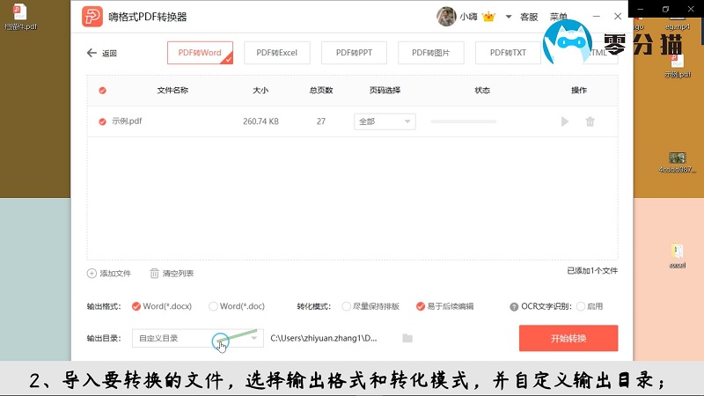Viewport: 704px width, 396px height.
Task: Switch to PDF转图片 tab
Action: [x=431, y=53]
